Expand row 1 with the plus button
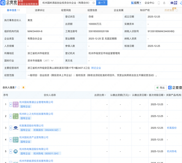The height and width of the screenshot is (163, 182). (11, 104)
